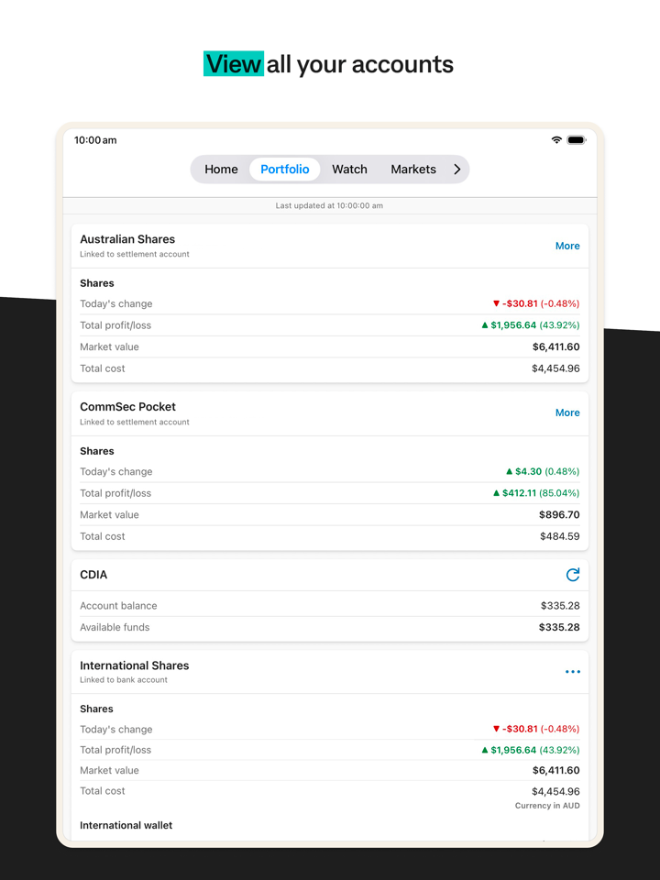The image size is (660, 880).
Task: Open International Shares three-dot menu
Action: pyautogui.click(x=573, y=672)
